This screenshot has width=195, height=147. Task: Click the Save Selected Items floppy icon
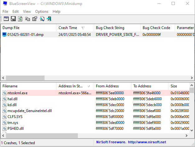click(13, 19)
